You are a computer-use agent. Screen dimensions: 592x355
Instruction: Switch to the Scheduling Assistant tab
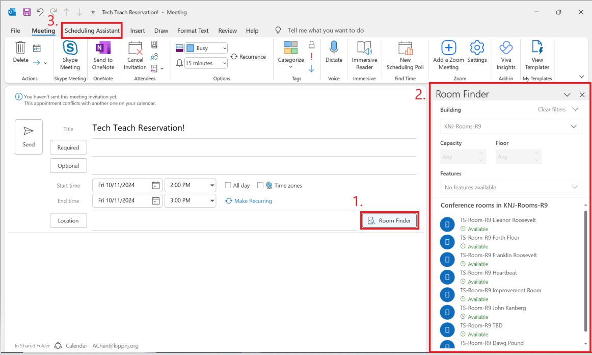coord(92,31)
